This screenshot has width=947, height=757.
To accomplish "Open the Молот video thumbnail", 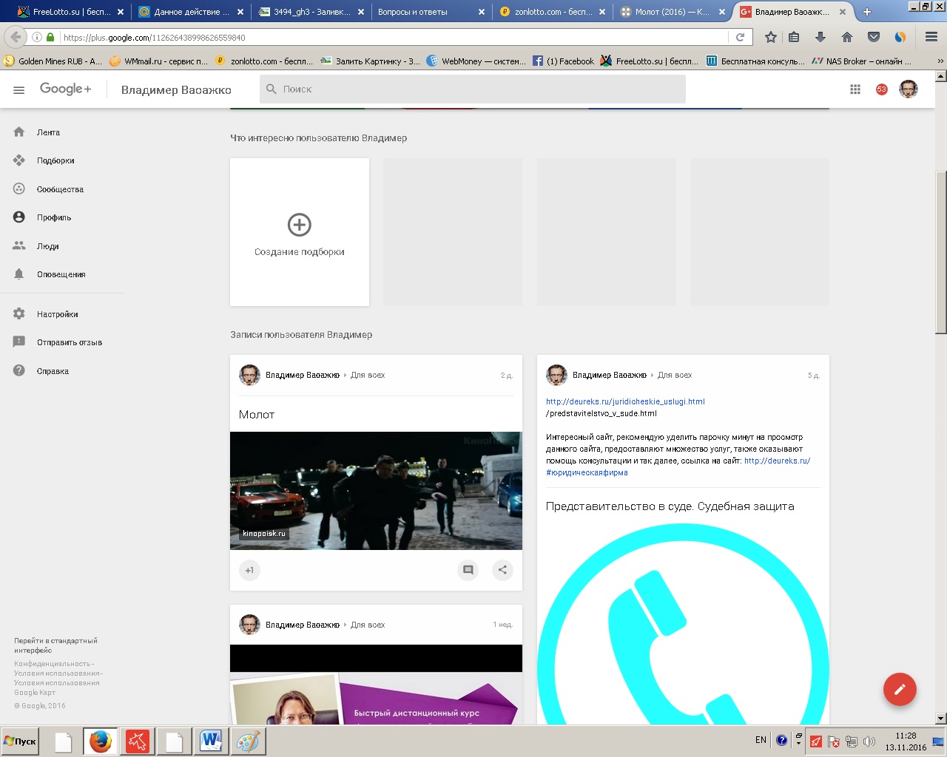I will (x=376, y=490).
